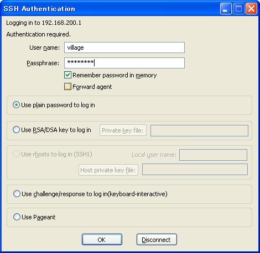Click the Passphrase input field
The height and width of the screenshot is (253, 260).
click(124, 63)
